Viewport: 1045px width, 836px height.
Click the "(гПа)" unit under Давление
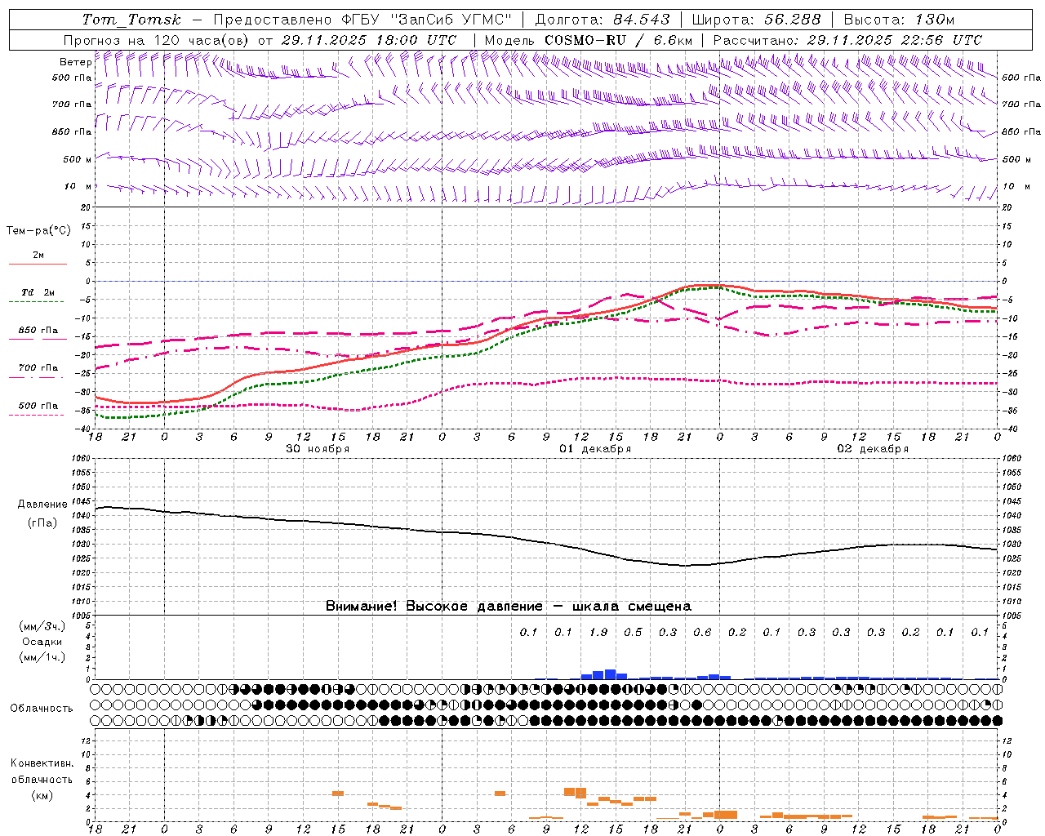tap(42, 523)
